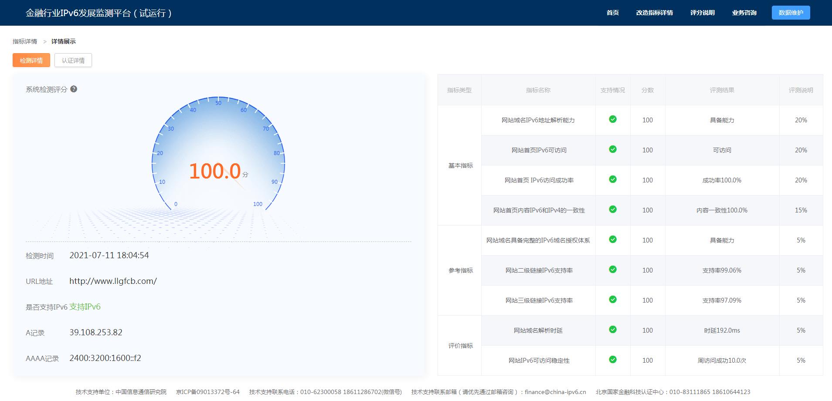Click result 可访问

point(722,150)
